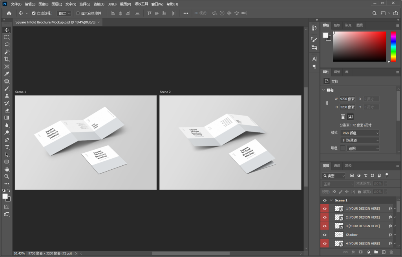Select the Crop tool
This screenshot has height=257, width=402.
[7, 59]
